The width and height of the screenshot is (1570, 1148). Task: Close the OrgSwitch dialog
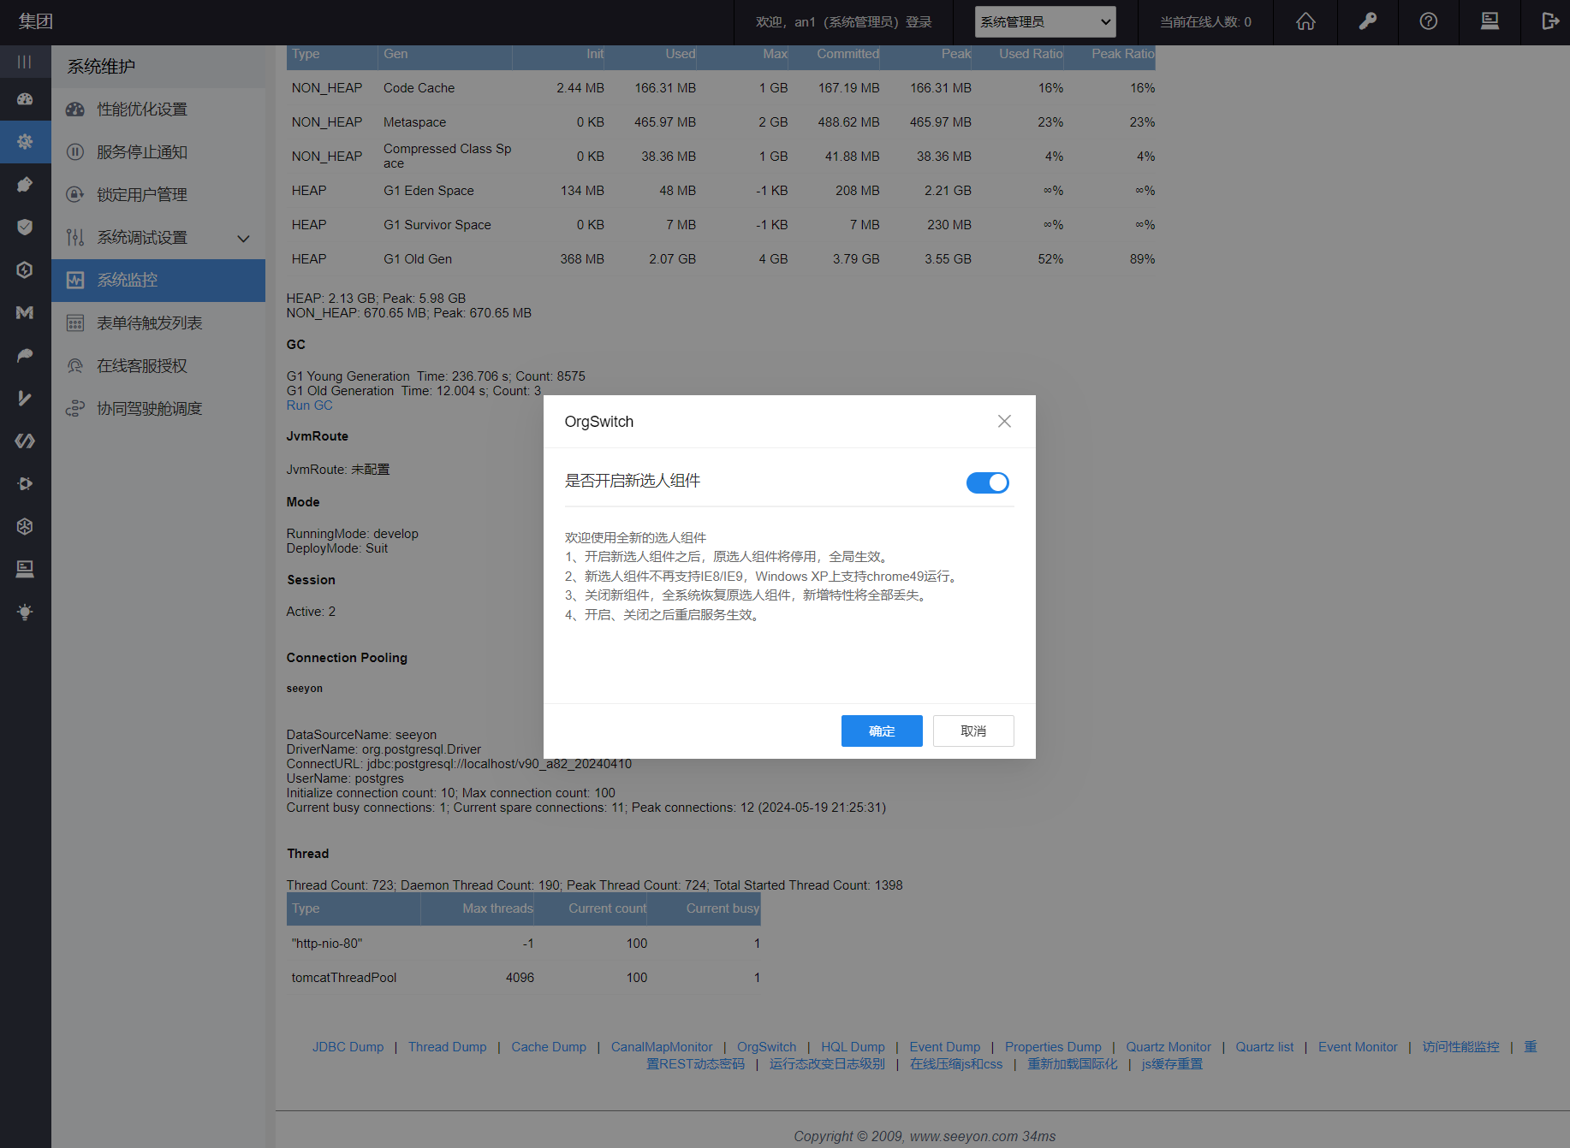click(x=1004, y=421)
